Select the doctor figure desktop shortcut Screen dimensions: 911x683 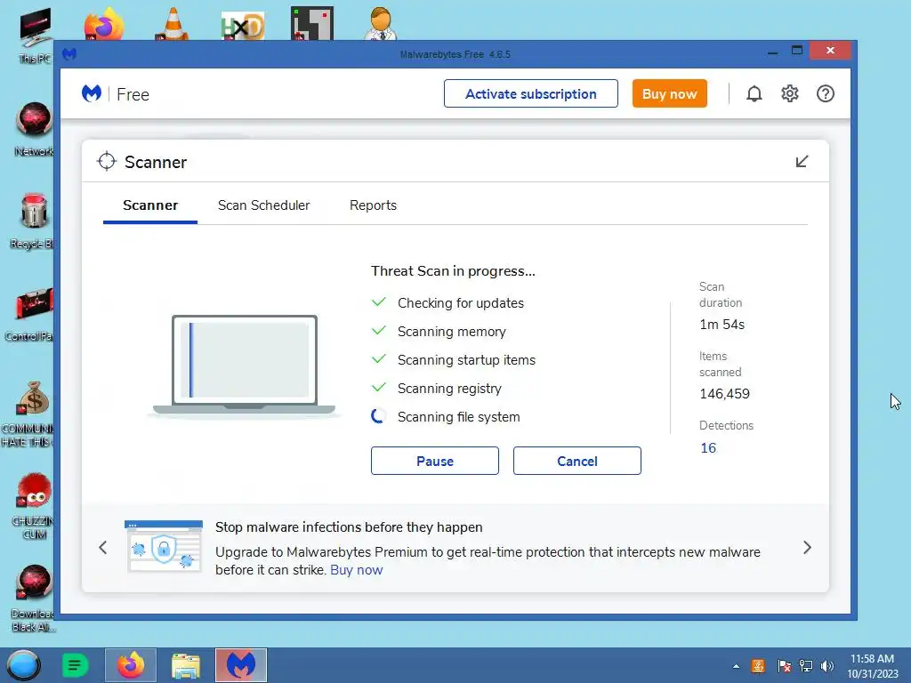pyautogui.click(x=381, y=23)
